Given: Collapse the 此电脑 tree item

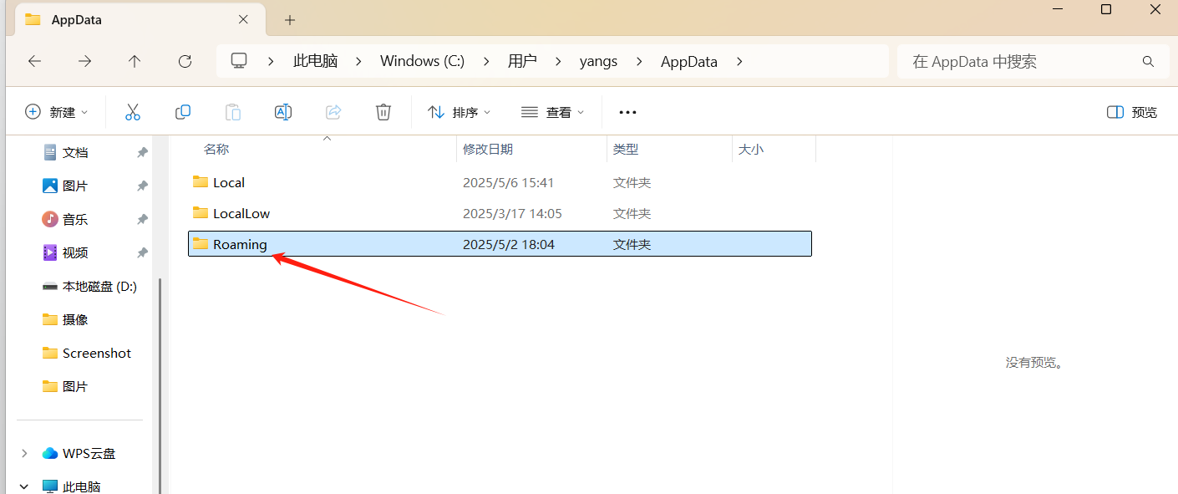Looking at the screenshot, I should coord(23,485).
